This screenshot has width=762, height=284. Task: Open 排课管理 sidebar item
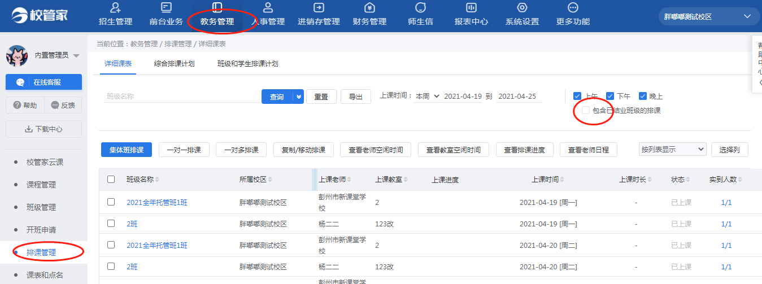coord(41,252)
